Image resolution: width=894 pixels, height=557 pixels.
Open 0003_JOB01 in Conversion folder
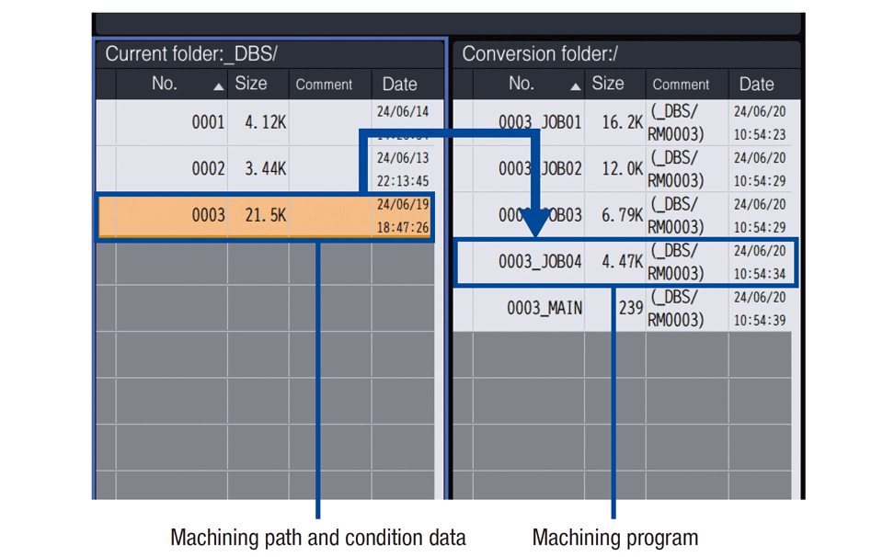540,122
